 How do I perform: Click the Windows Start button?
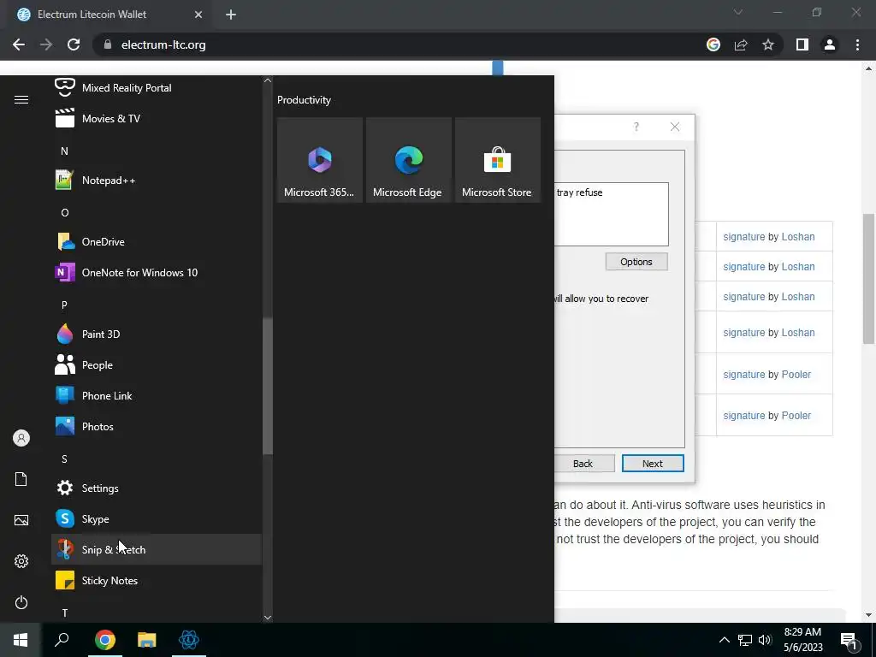[21, 640]
